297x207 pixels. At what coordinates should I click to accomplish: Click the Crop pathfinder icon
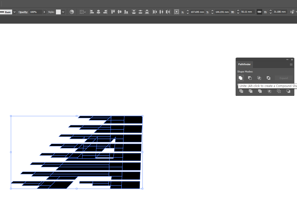tap(269, 91)
